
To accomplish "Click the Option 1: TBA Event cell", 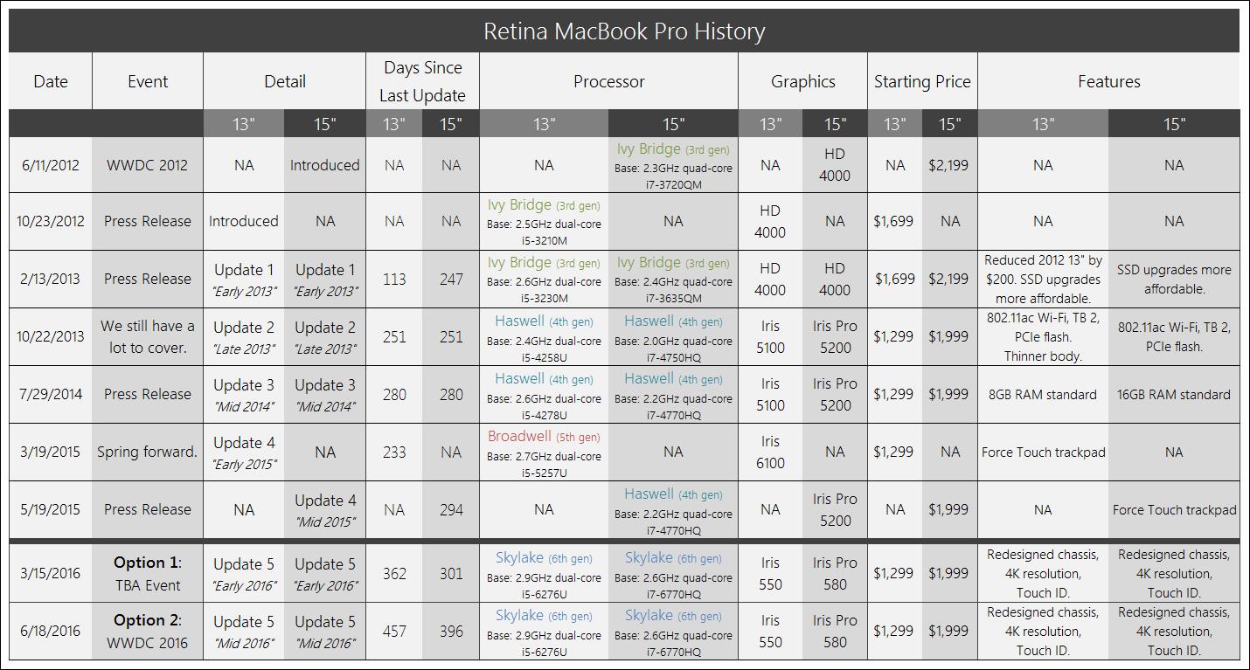I will click(x=147, y=573).
